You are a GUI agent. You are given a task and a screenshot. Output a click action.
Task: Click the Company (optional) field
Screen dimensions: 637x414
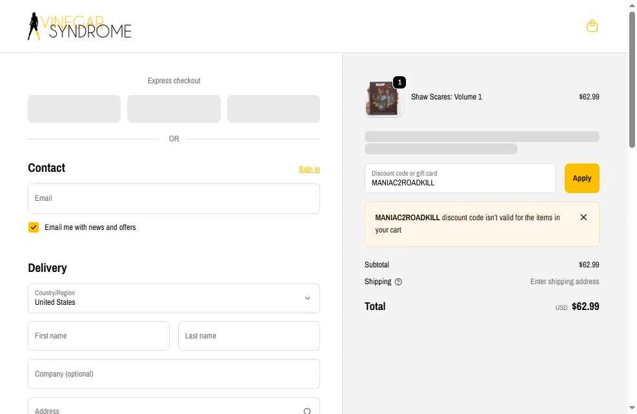(x=174, y=374)
